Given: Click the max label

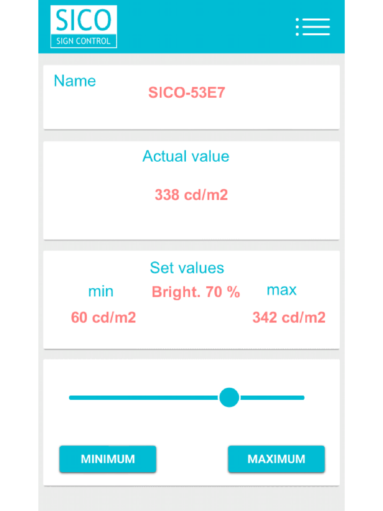Looking at the screenshot, I should (x=282, y=290).
